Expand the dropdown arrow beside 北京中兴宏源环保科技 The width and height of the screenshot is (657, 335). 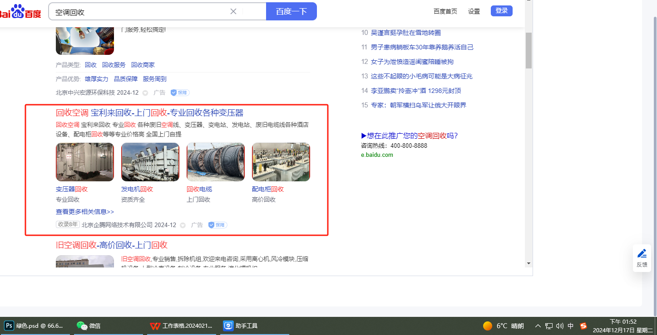pos(145,93)
